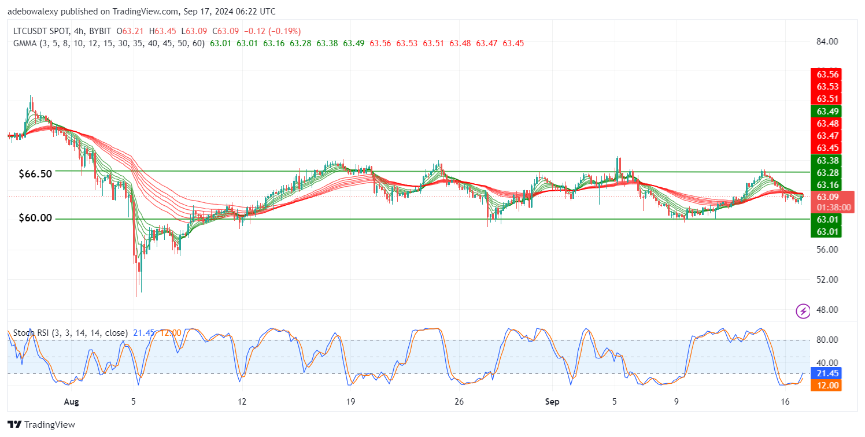Screen dimensions: 865x437
Task: Click the orange 12.00 Stoch RSI axis tag
Action: tap(827, 386)
